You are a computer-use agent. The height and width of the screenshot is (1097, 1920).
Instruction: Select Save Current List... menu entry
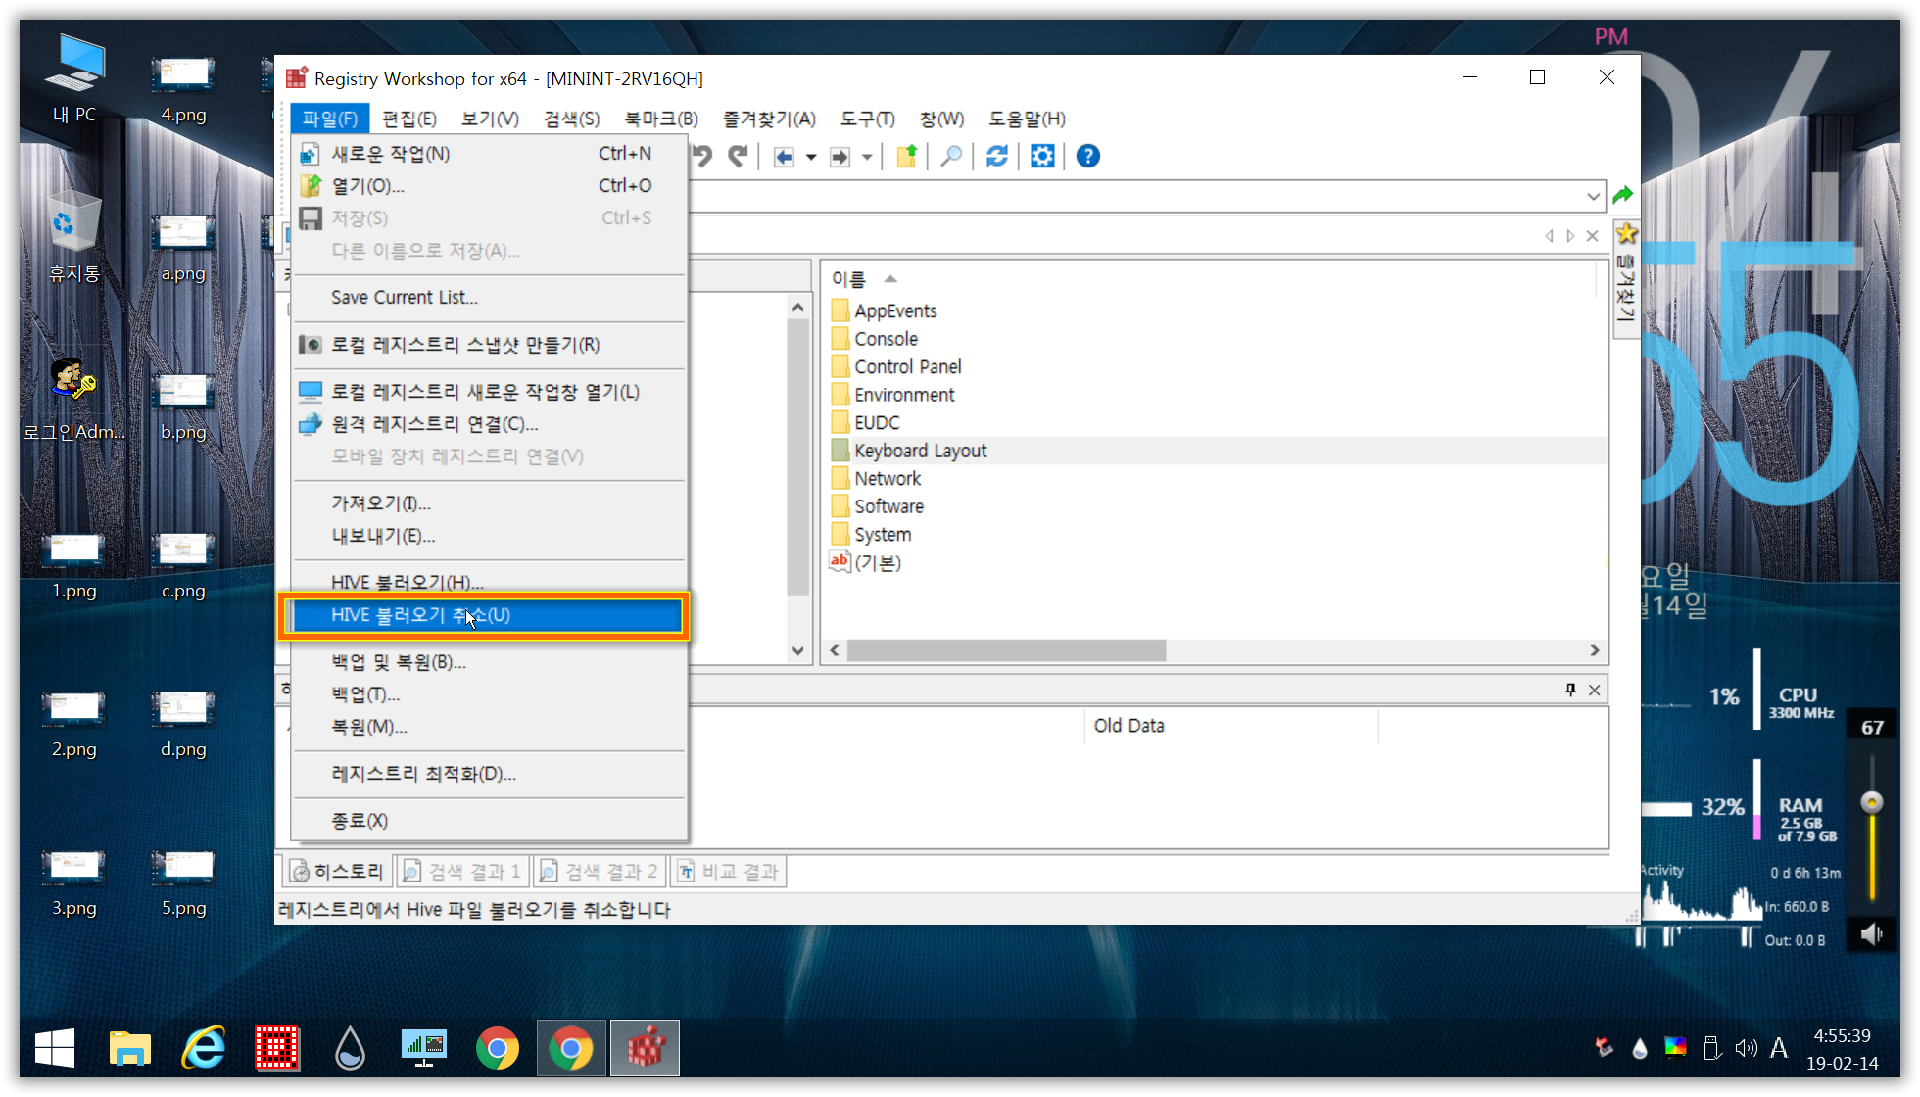tap(490, 297)
